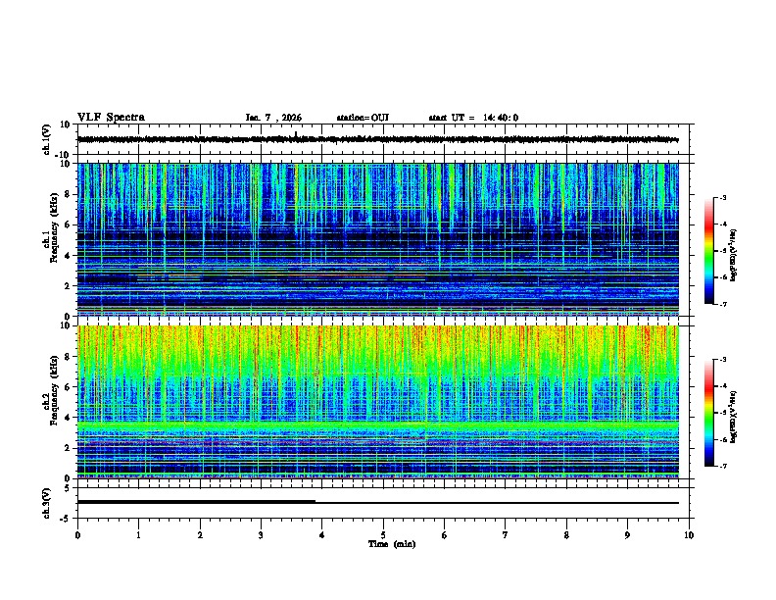The width and height of the screenshot is (776, 600).
Task: Click time axis tick label '5'
Action: click(383, 535)
